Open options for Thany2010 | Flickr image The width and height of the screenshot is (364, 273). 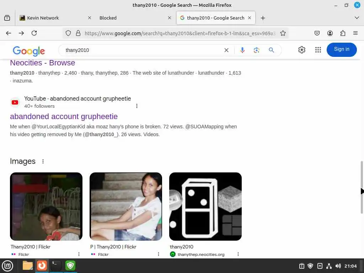[x=79, y=254]
